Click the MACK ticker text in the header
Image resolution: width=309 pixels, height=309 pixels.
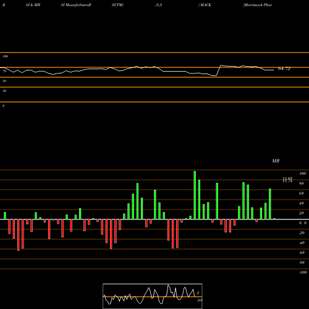pos(205,5)
